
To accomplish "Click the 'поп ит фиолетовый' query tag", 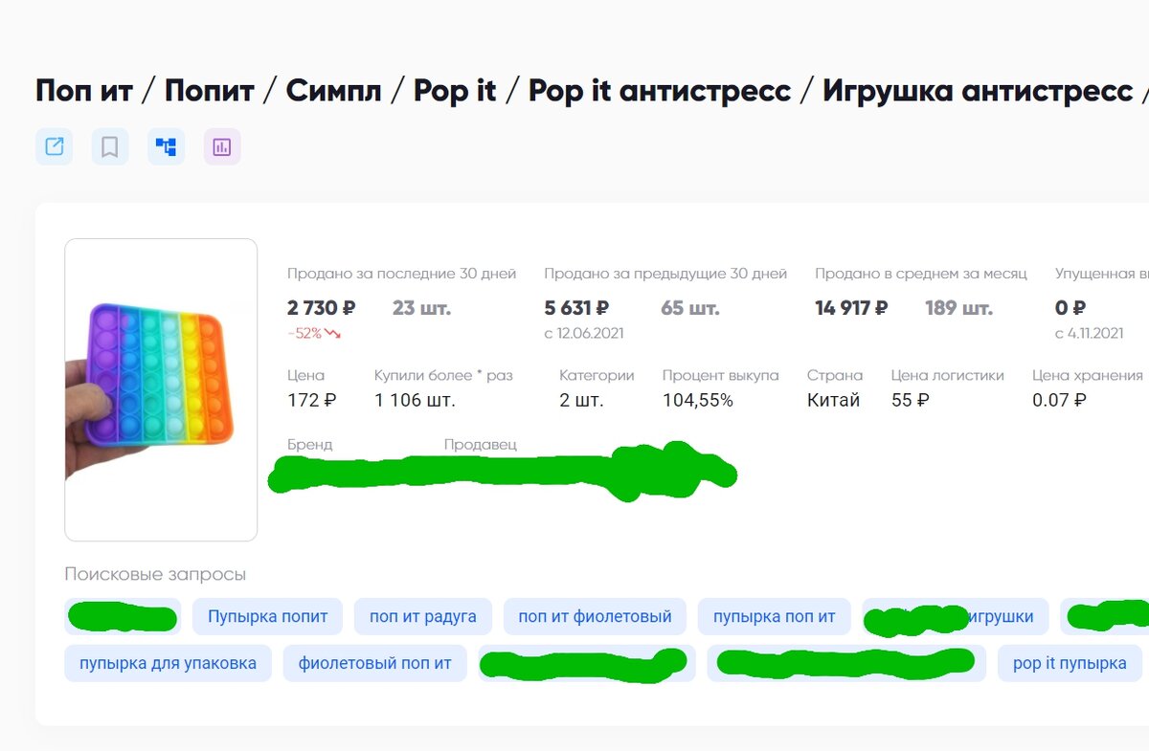I will click(x=595, y=617).
